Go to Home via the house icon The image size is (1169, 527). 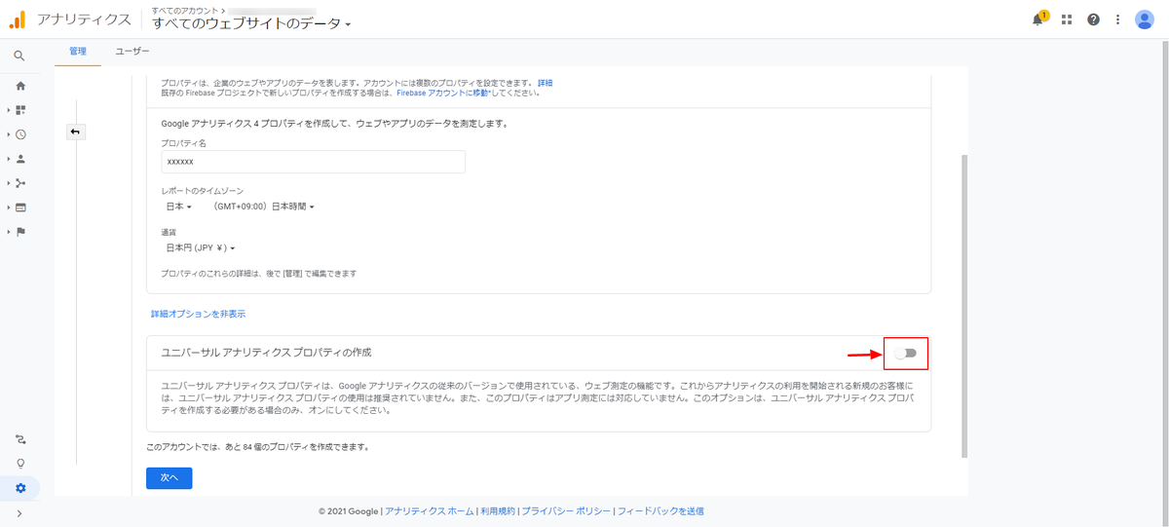[20, 86]
